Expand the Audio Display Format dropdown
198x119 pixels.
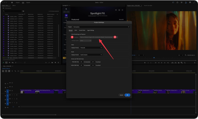tap(91, 55)
